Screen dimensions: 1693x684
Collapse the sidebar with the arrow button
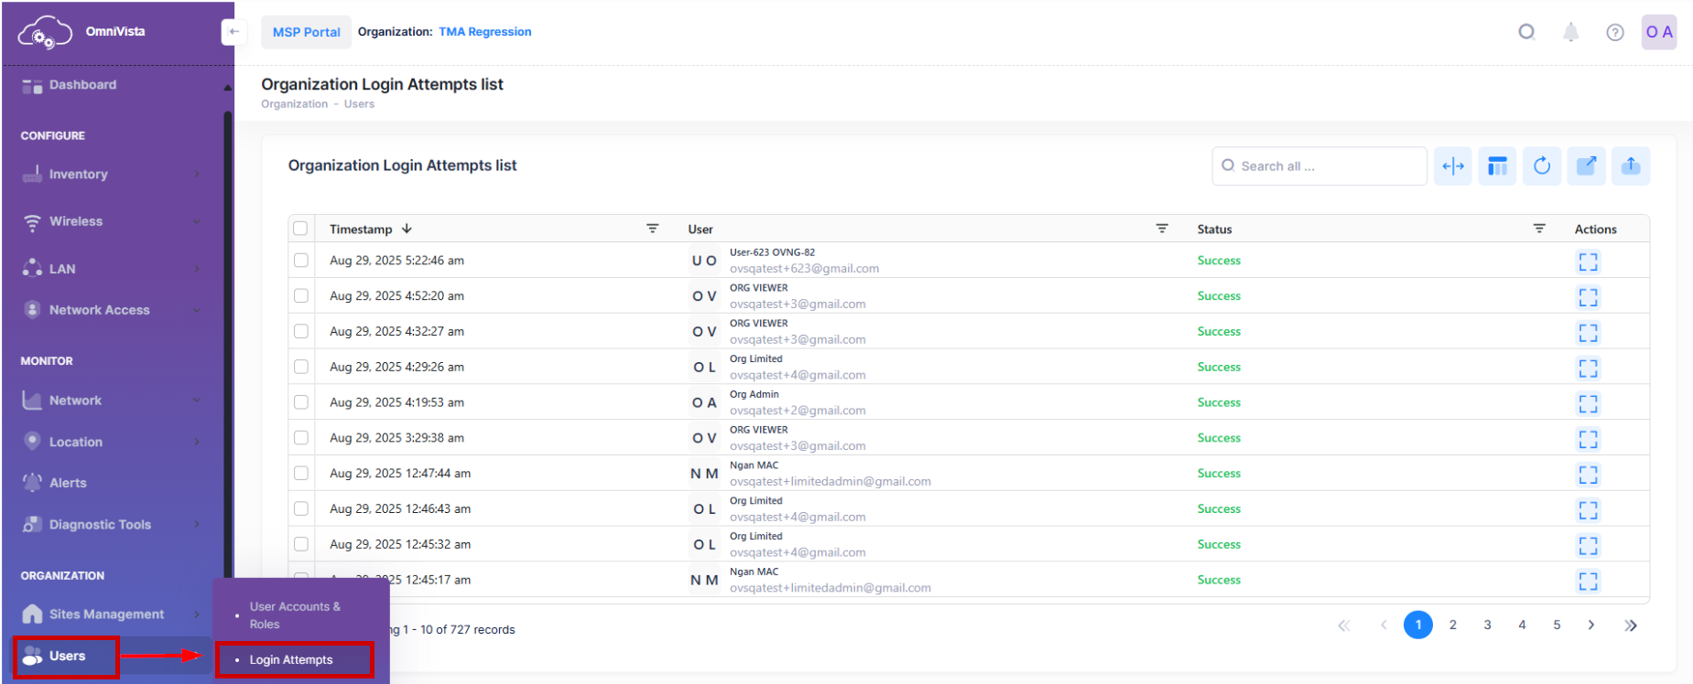point(233,32)
